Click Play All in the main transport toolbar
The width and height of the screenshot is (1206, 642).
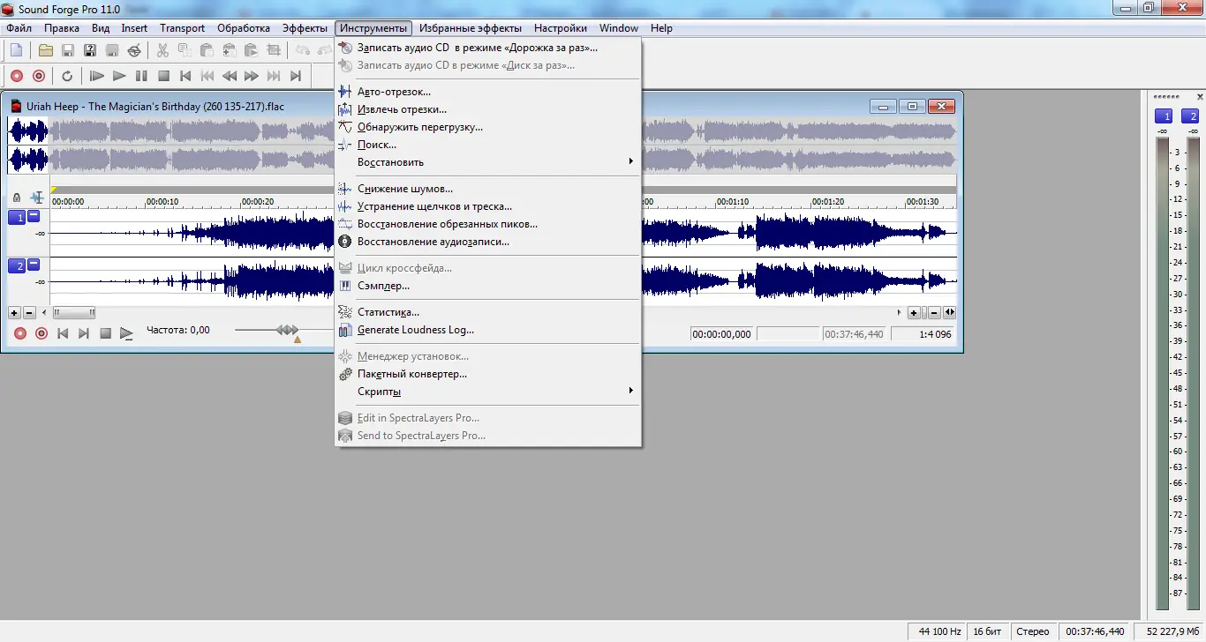pyautogui.click(x=97, y=76)
